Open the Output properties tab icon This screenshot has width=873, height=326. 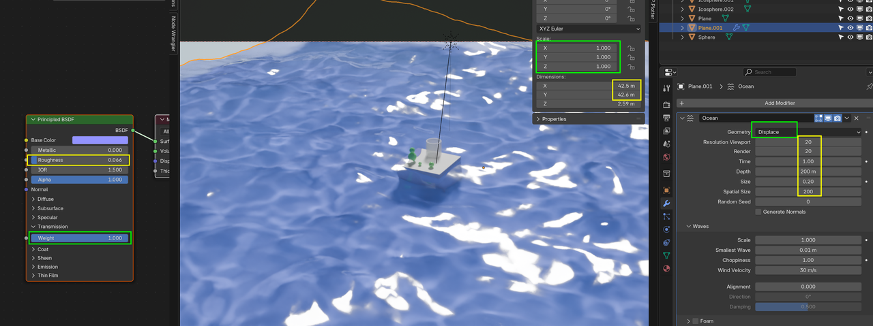(666, 118)
